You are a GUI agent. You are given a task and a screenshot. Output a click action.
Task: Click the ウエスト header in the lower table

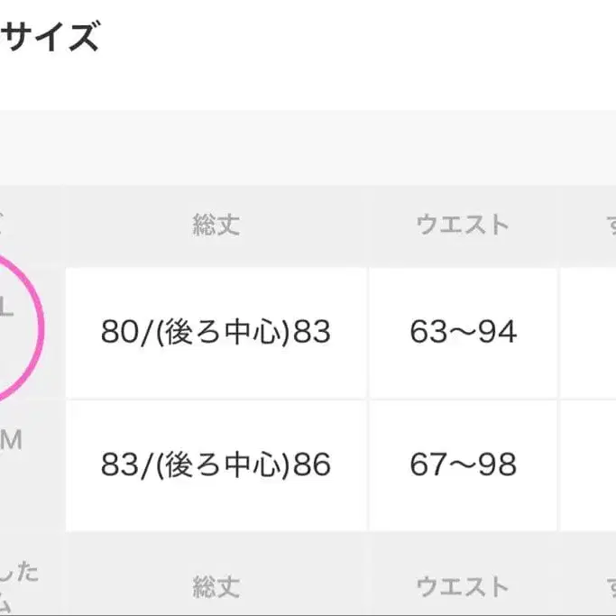pos(463,587)
